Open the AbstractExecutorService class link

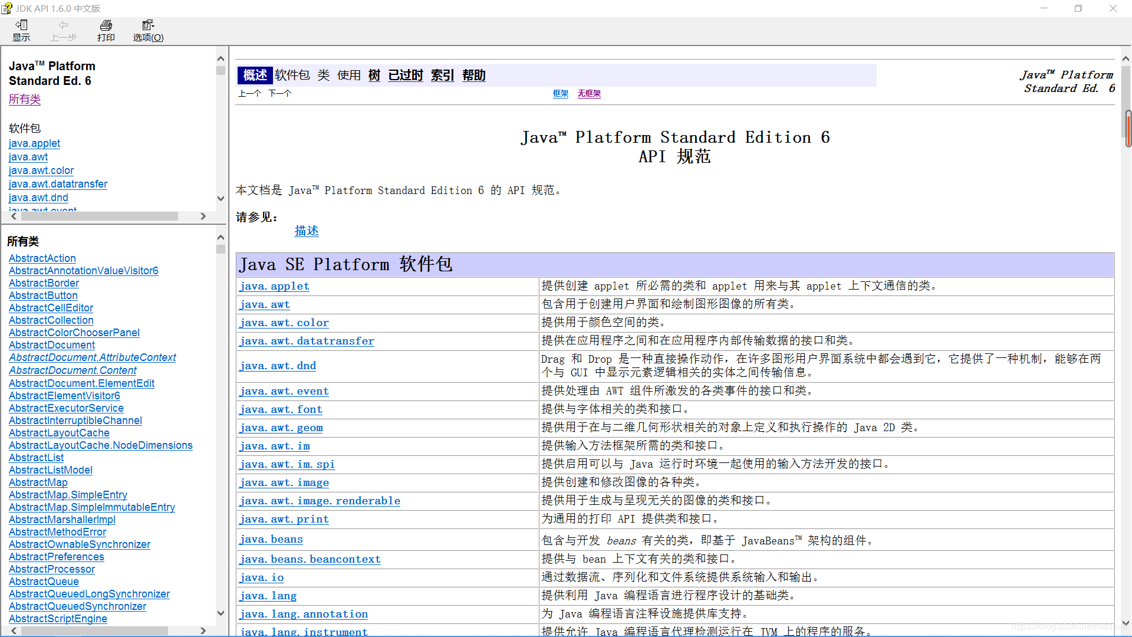click(x=66, y=408)
